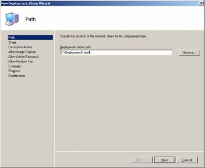The image size is (205, 168).
Task: Select the Progress step
Action: [14, 71]
